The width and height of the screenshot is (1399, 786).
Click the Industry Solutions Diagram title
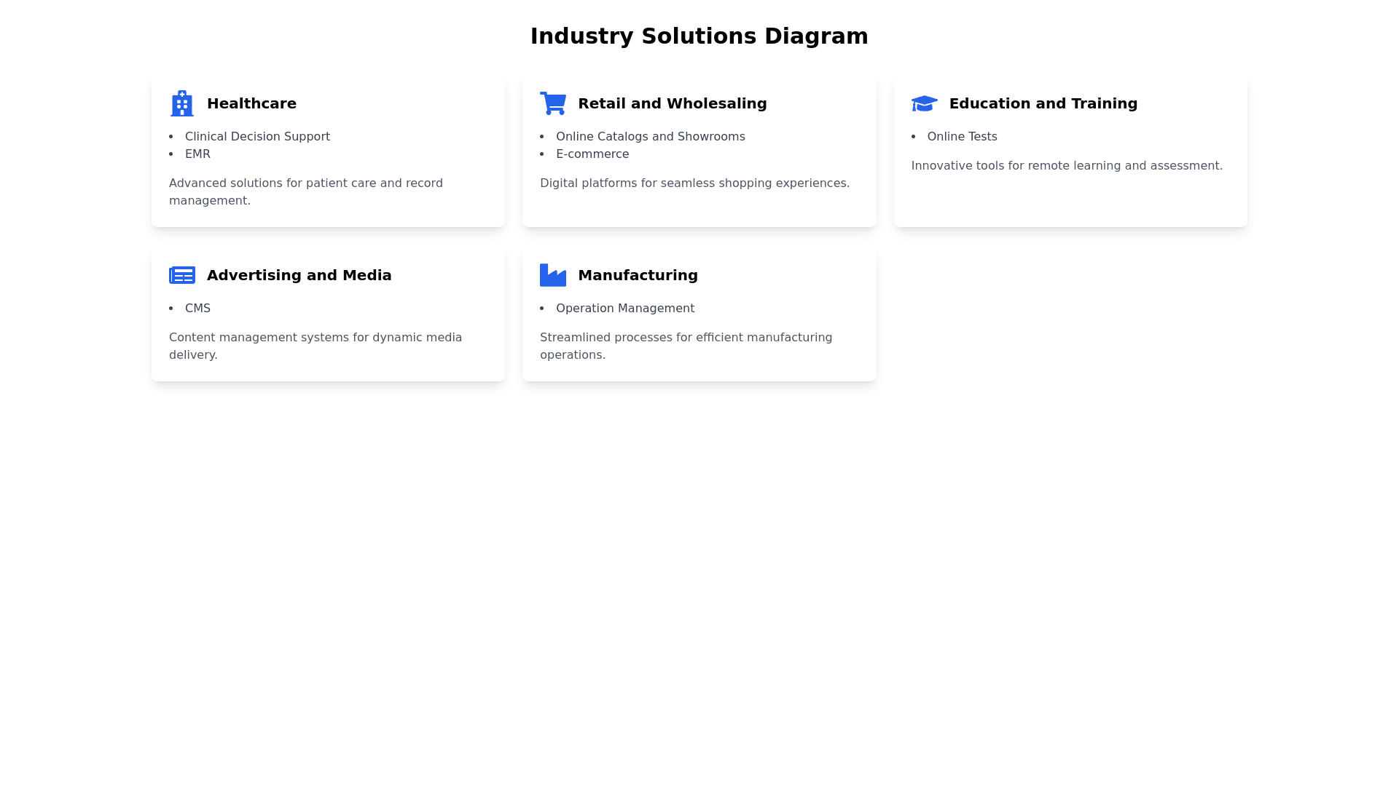point(699,36)
